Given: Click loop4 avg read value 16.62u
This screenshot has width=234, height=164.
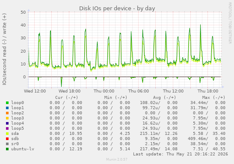Looking at the screenshot, I should tap(150, 123).
